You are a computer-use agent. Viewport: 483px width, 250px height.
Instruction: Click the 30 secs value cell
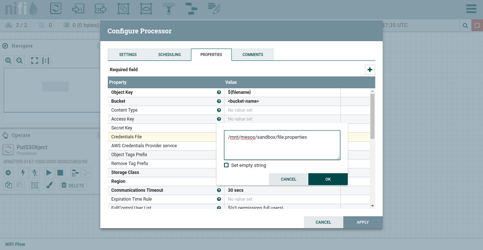tap(282, 190)
